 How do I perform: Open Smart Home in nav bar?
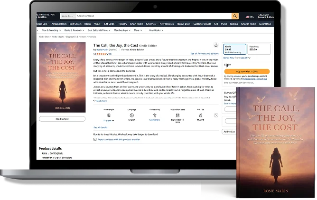click(x=136, y=24)
